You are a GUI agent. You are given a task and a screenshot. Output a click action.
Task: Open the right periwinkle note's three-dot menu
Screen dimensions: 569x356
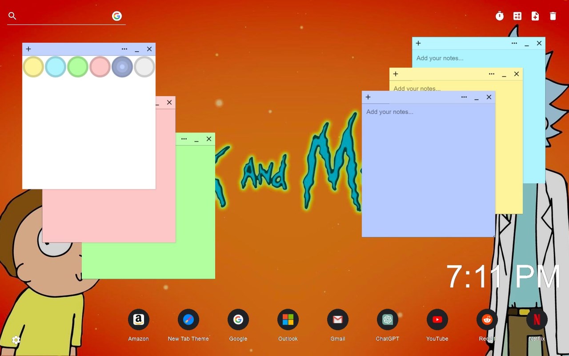click(464, 97)
